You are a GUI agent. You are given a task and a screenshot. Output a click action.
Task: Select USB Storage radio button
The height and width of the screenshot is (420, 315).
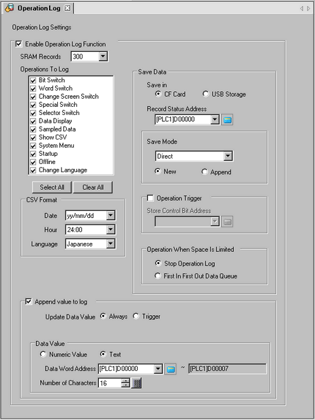click(205, 94)
